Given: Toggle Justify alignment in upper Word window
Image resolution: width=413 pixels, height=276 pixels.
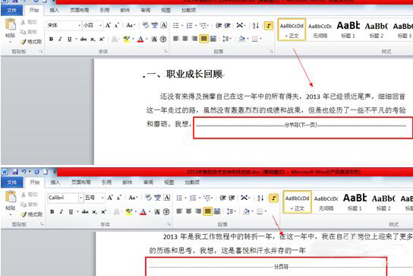Looking at the screenshot, I should pos(203,39).
